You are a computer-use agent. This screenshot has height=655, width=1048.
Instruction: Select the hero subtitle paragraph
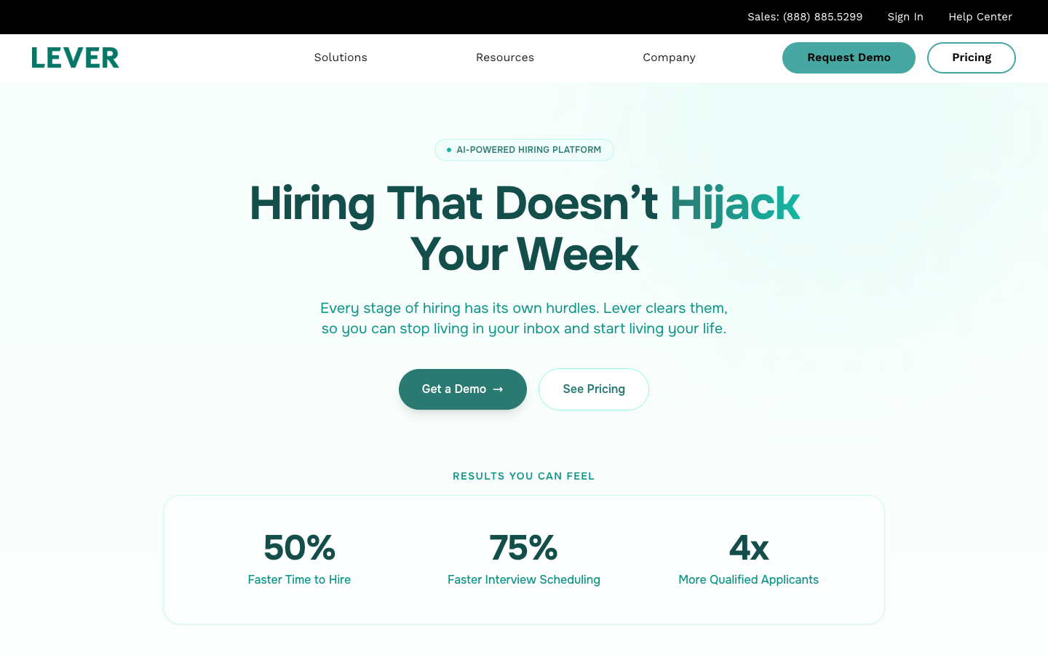tap(524, 318)
